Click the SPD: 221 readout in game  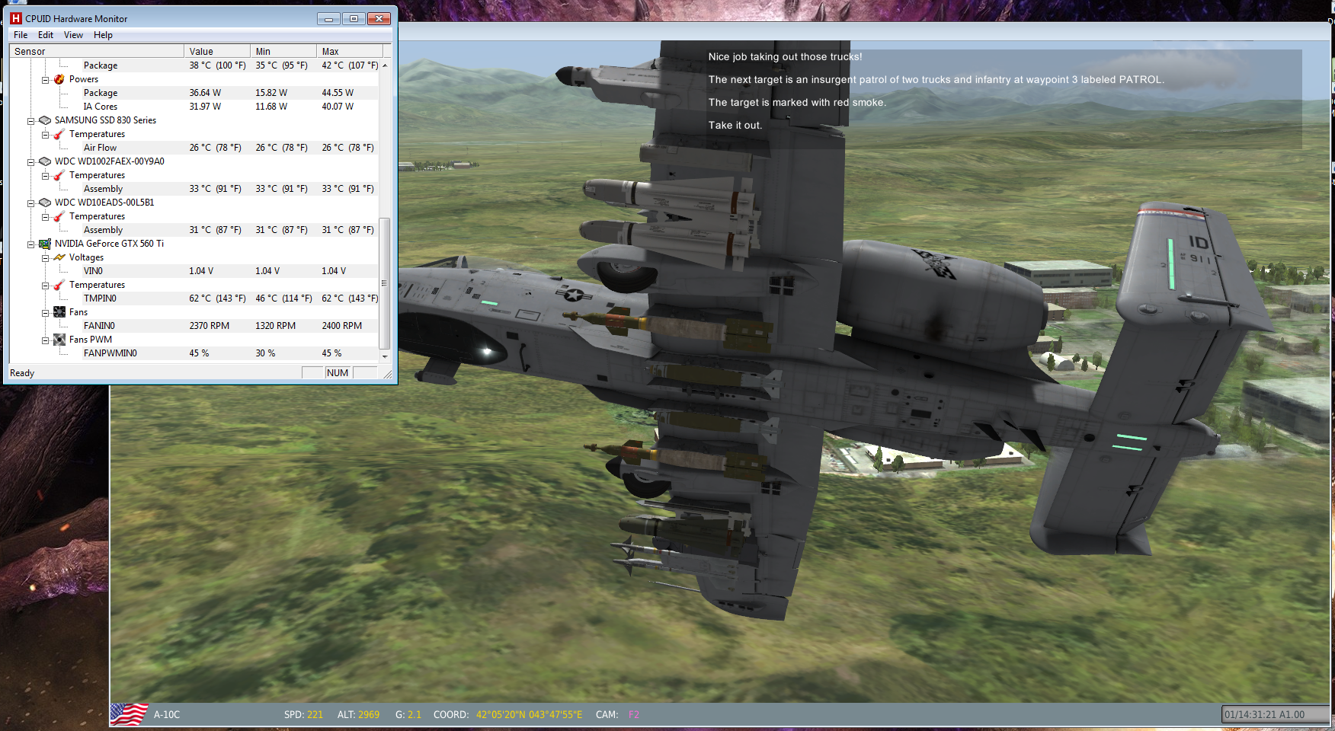303,714
